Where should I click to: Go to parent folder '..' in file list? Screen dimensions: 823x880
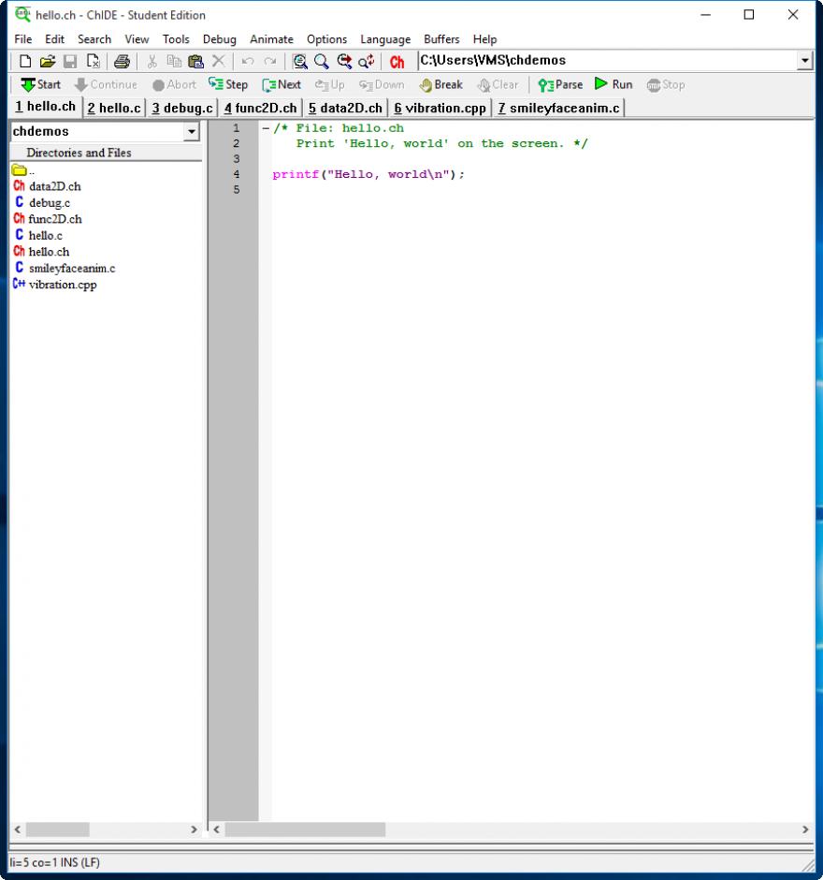click(x=23, y=170)
